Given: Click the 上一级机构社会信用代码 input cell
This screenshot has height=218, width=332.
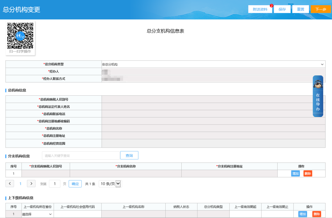Looking at the screenshot, I should (x=78, y=214).
